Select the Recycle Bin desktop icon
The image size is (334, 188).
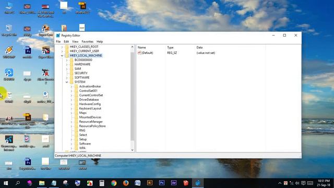[x=9, y=30]
